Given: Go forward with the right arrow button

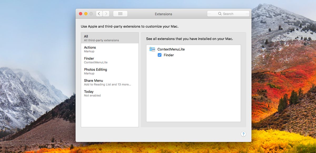Looking at the screenshot, I should point(106,14).
